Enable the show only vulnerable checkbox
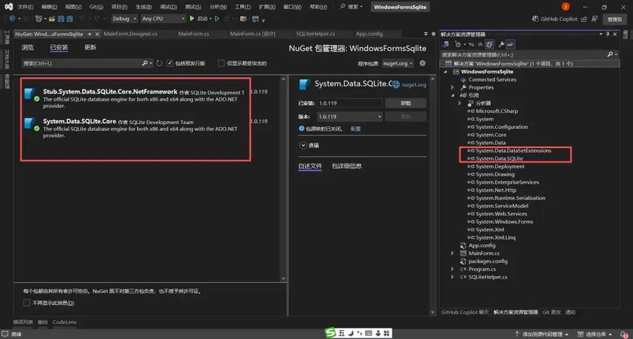The image size is (633, 339). 220,63
